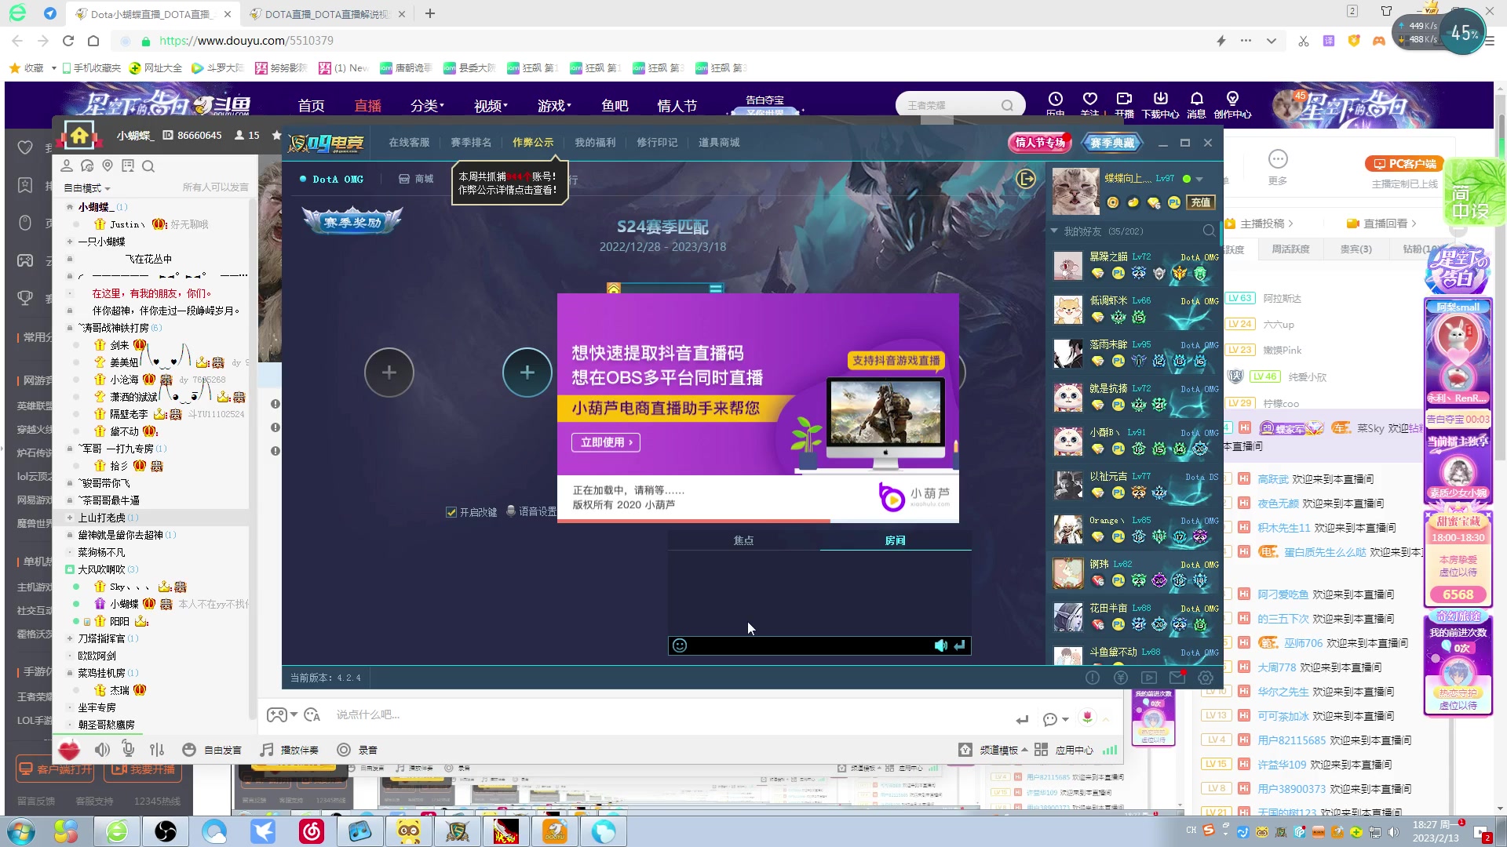
Task: Toggle the 录音 record button
Action: coord(357,750)
